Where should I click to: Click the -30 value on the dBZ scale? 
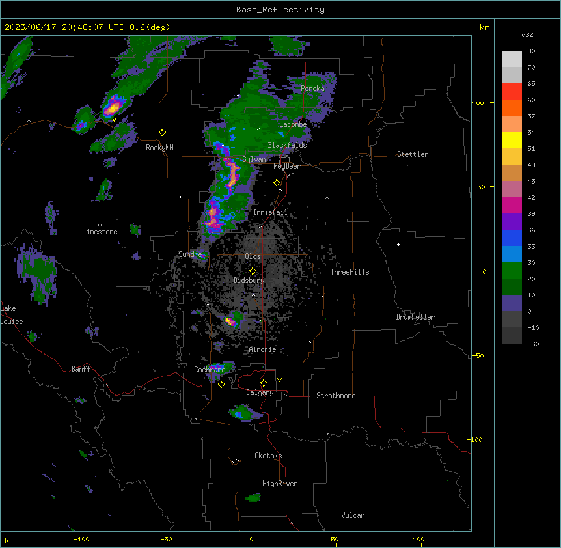(x=533, y=344)
